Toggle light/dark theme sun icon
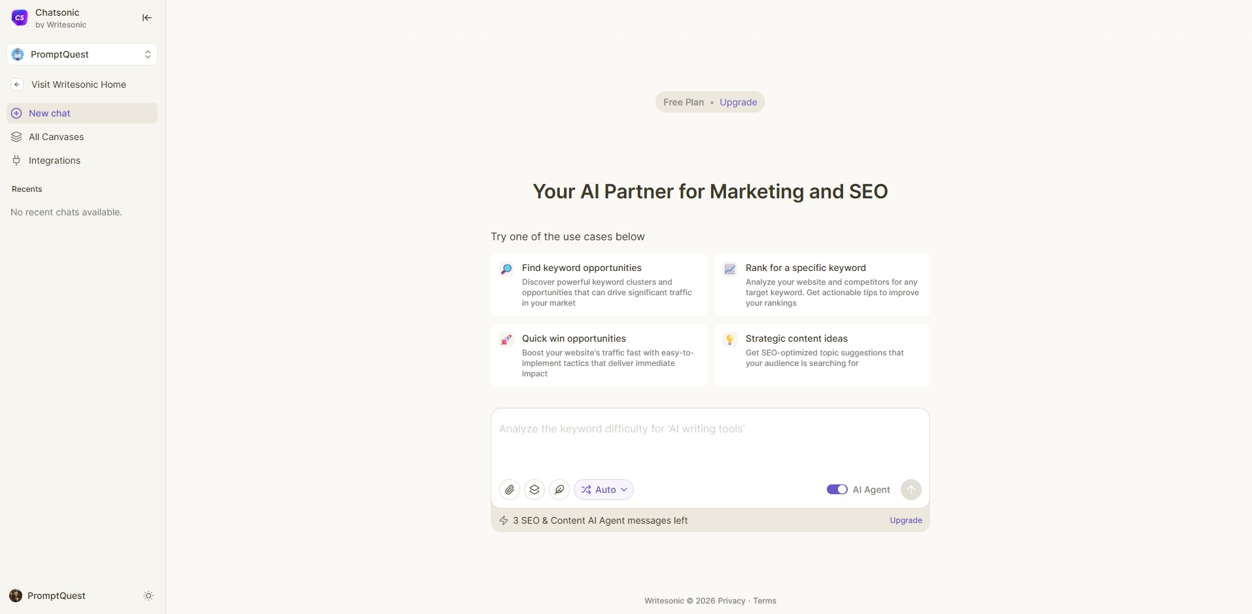Image resolution: width=1252 pixels, height=614 pixels. coord(148,596)
